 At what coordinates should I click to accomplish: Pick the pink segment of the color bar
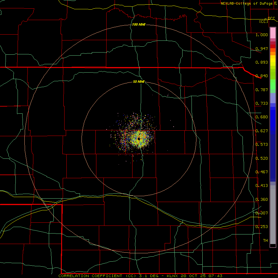tap(273, 33)
